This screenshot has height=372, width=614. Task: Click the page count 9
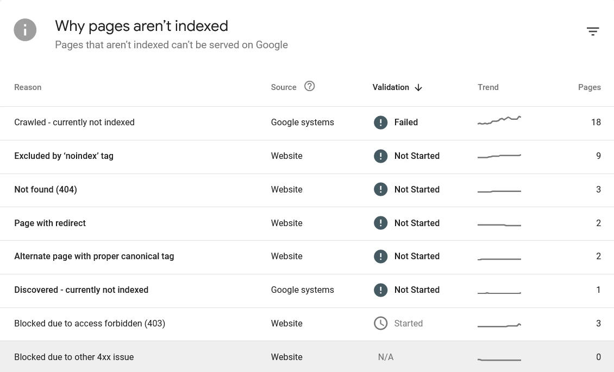pyautogui.click(x=598, y=156)
